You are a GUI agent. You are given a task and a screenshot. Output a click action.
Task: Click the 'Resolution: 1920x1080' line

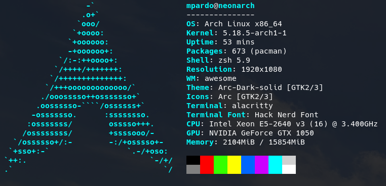click(x=234, y=70)
